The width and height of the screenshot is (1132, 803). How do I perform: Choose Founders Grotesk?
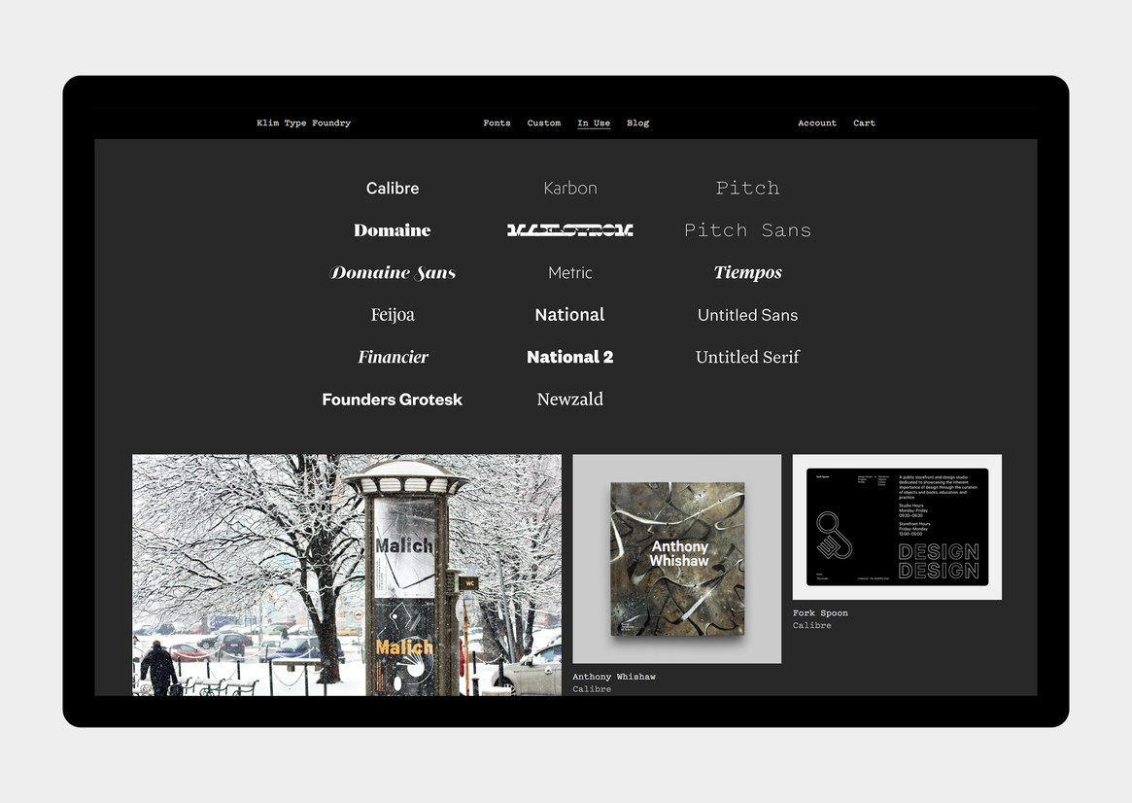[392, 400]
